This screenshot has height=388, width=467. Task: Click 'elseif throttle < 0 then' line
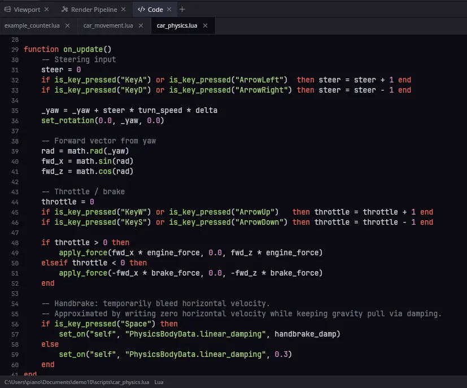94,263
